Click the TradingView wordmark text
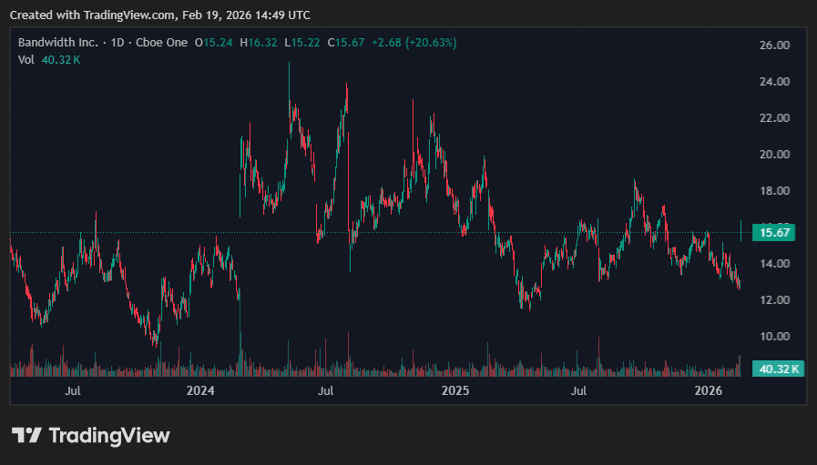 click(x=109, y=435)
